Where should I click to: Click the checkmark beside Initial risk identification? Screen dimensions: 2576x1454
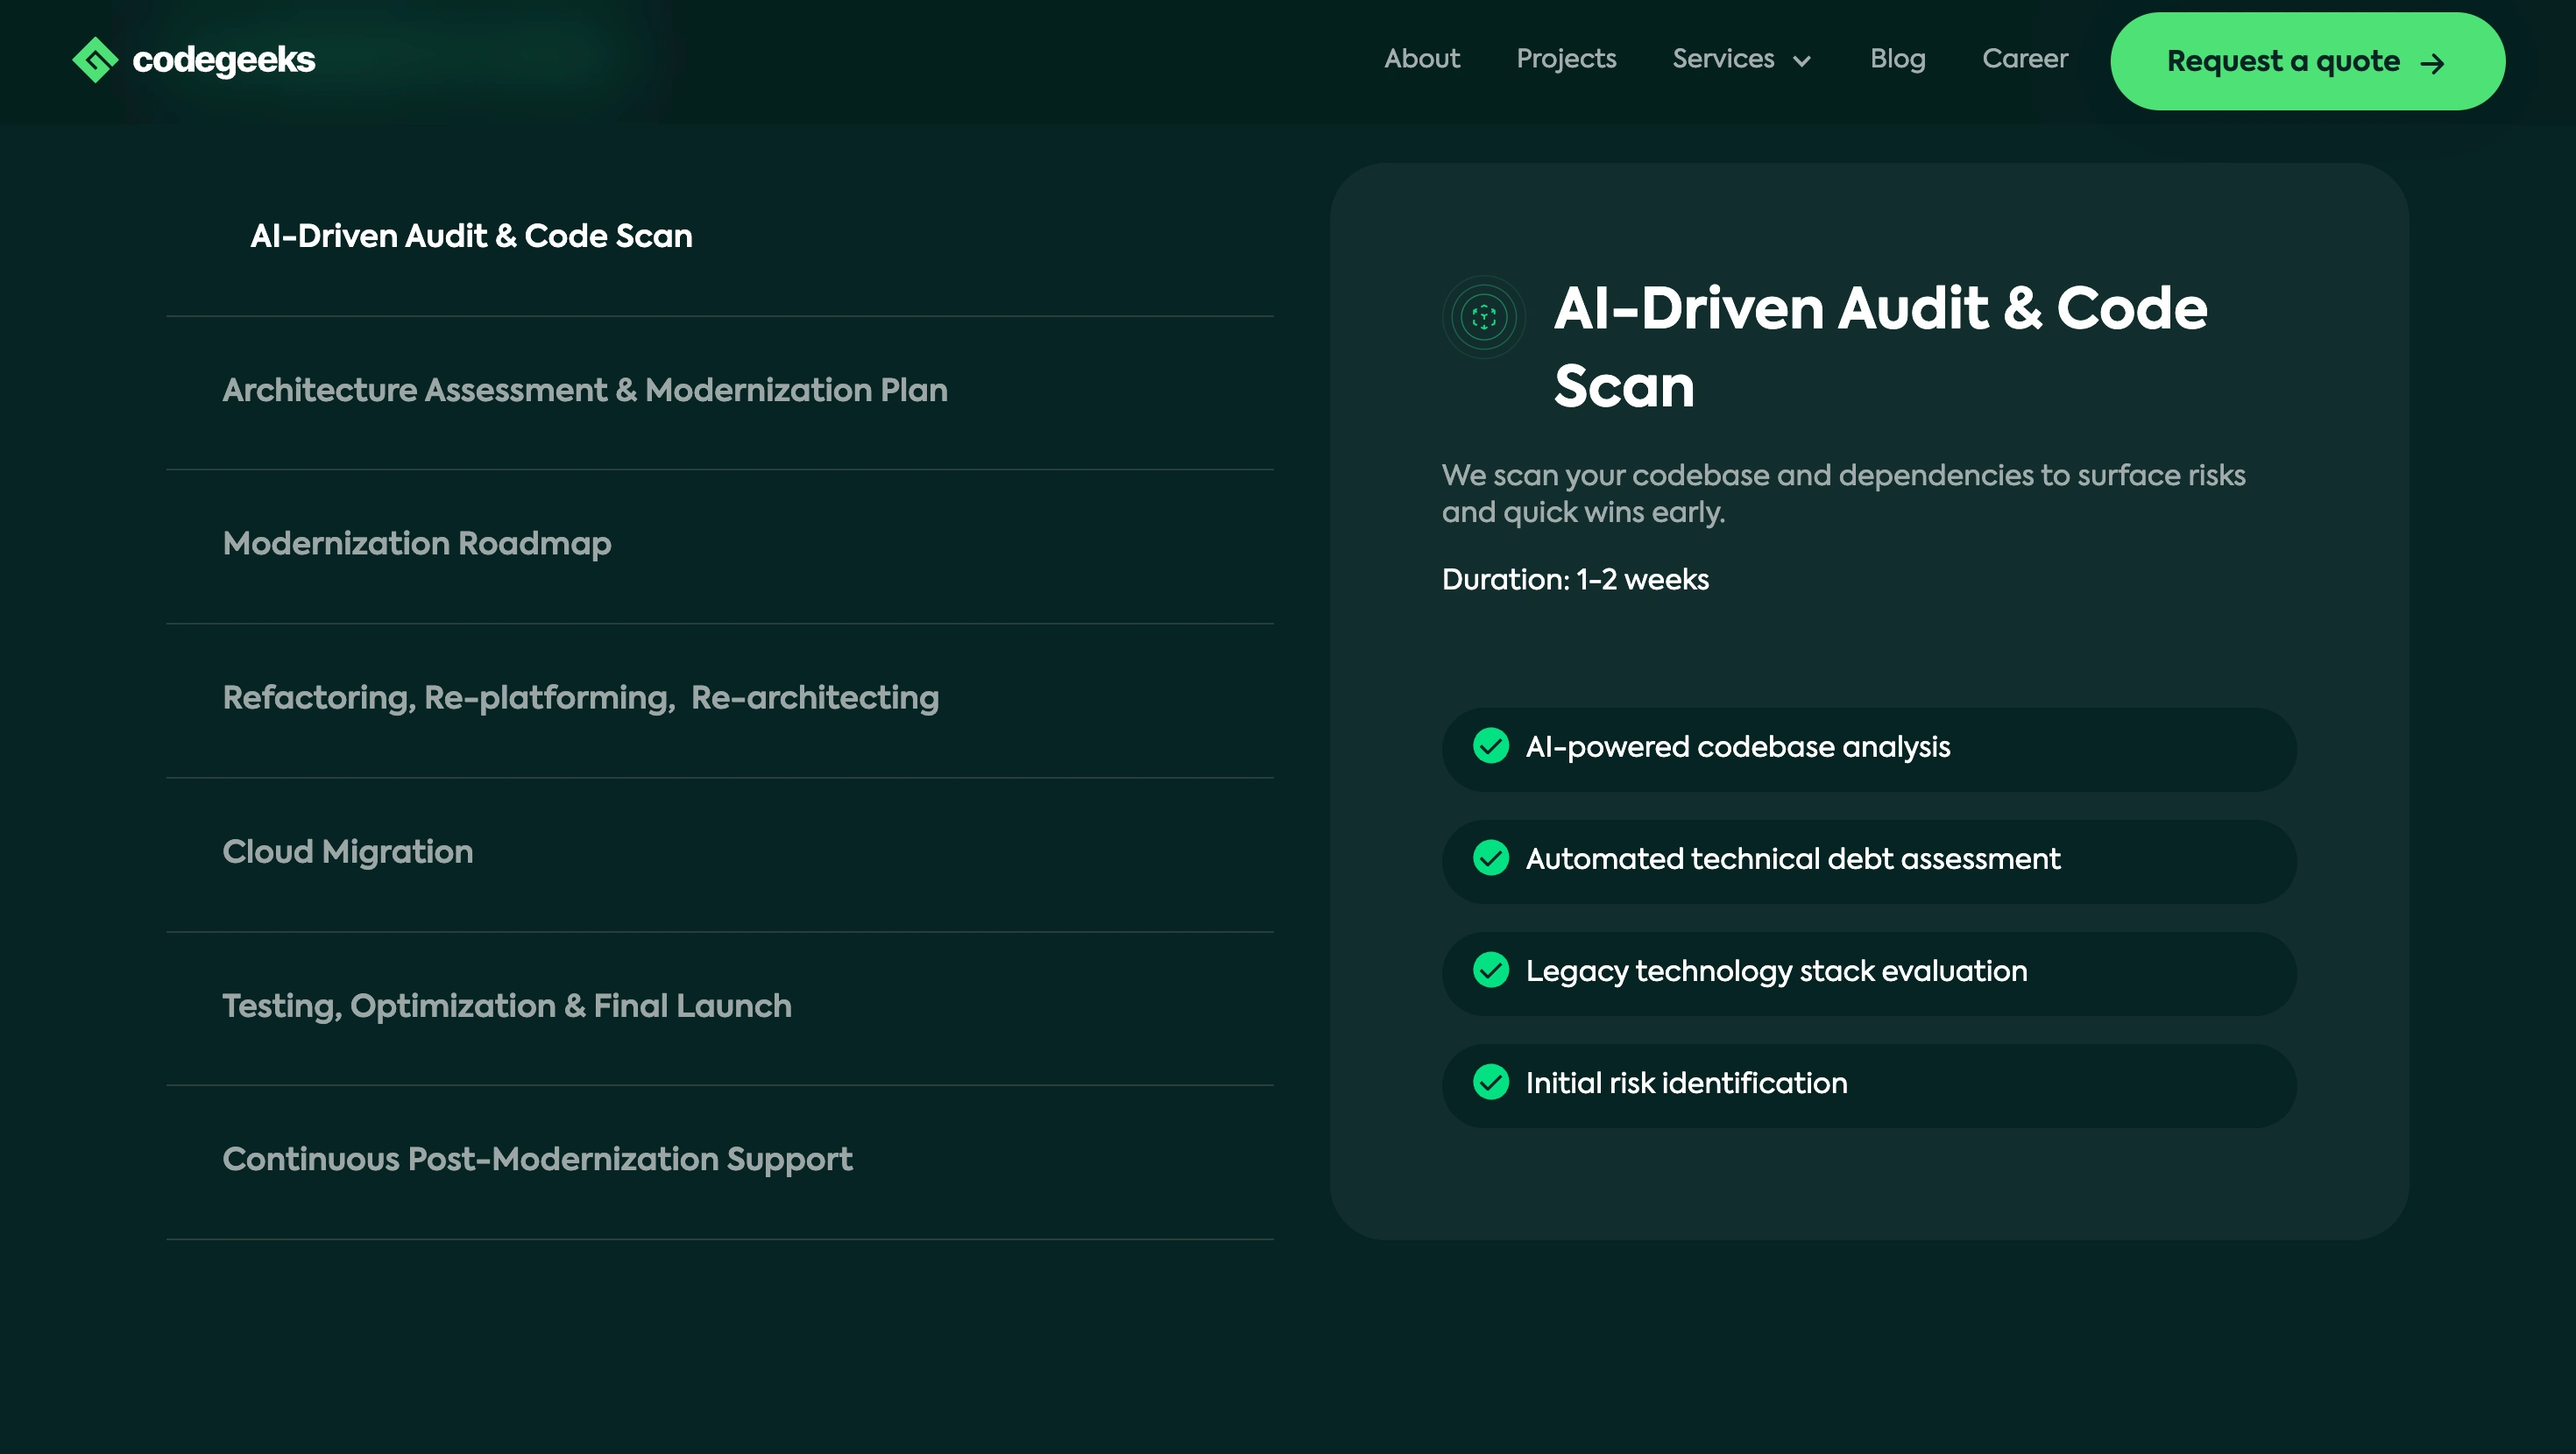1490,1082
